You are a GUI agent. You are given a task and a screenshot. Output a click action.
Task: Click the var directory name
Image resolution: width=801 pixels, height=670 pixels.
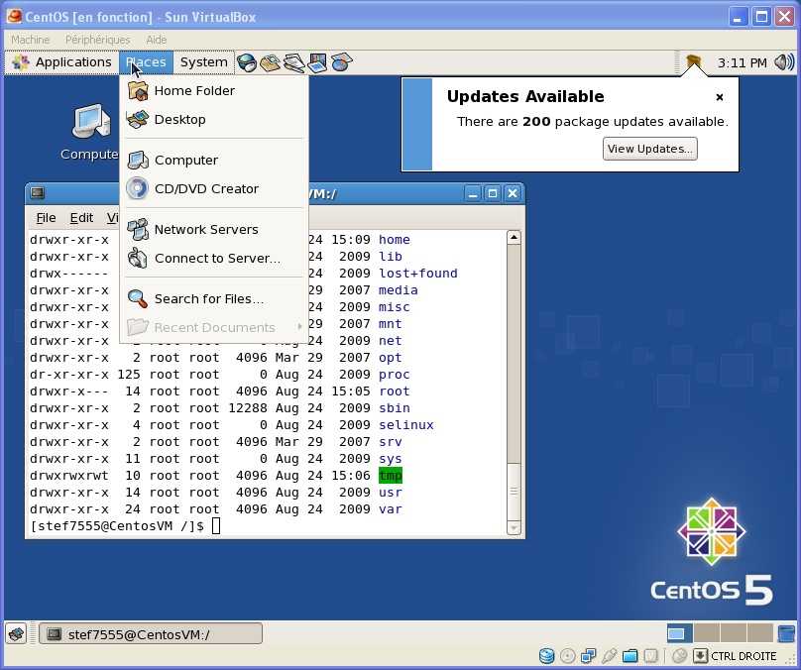[x=391, y=509]
